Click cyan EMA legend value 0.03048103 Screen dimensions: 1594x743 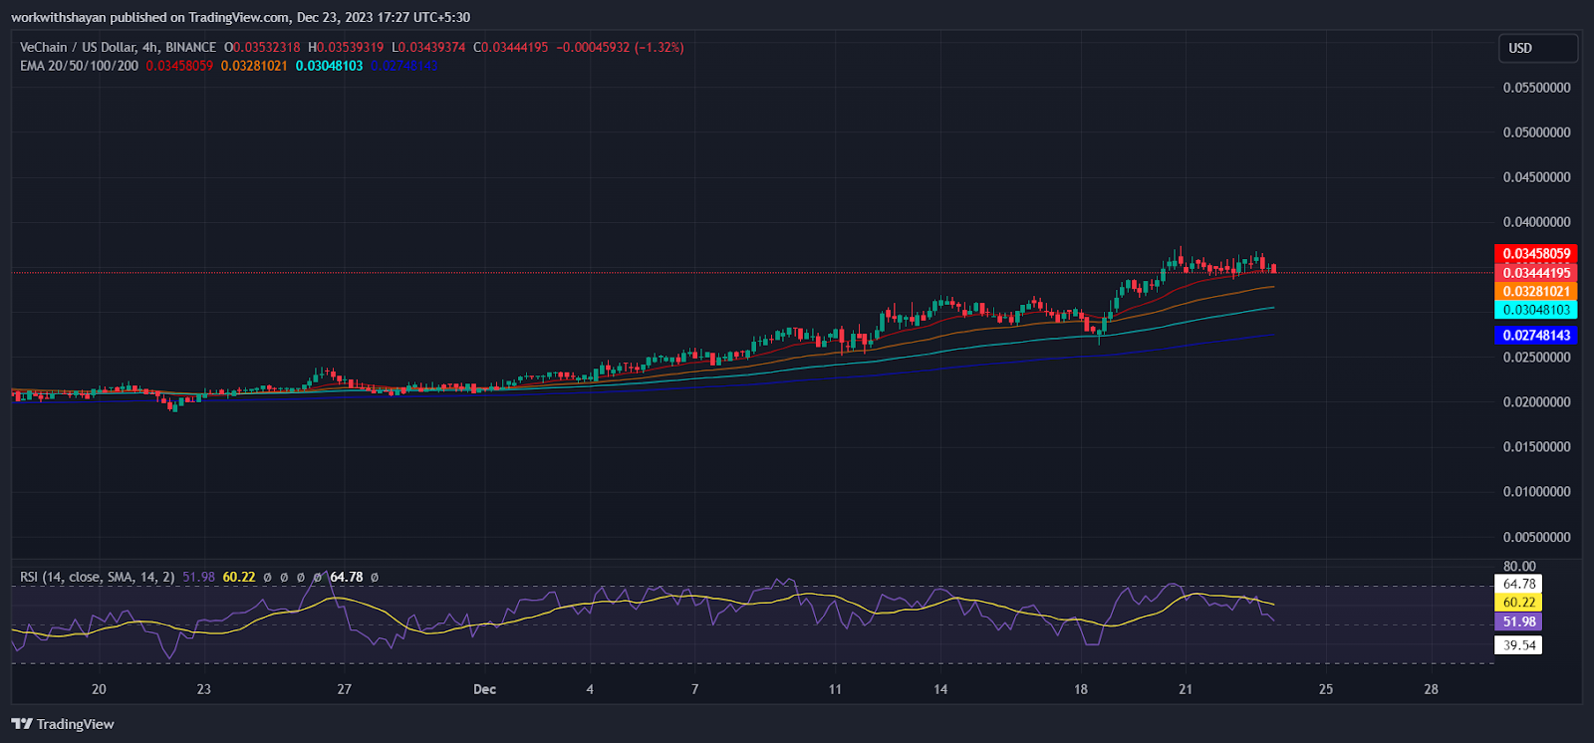tap(329, 66)
